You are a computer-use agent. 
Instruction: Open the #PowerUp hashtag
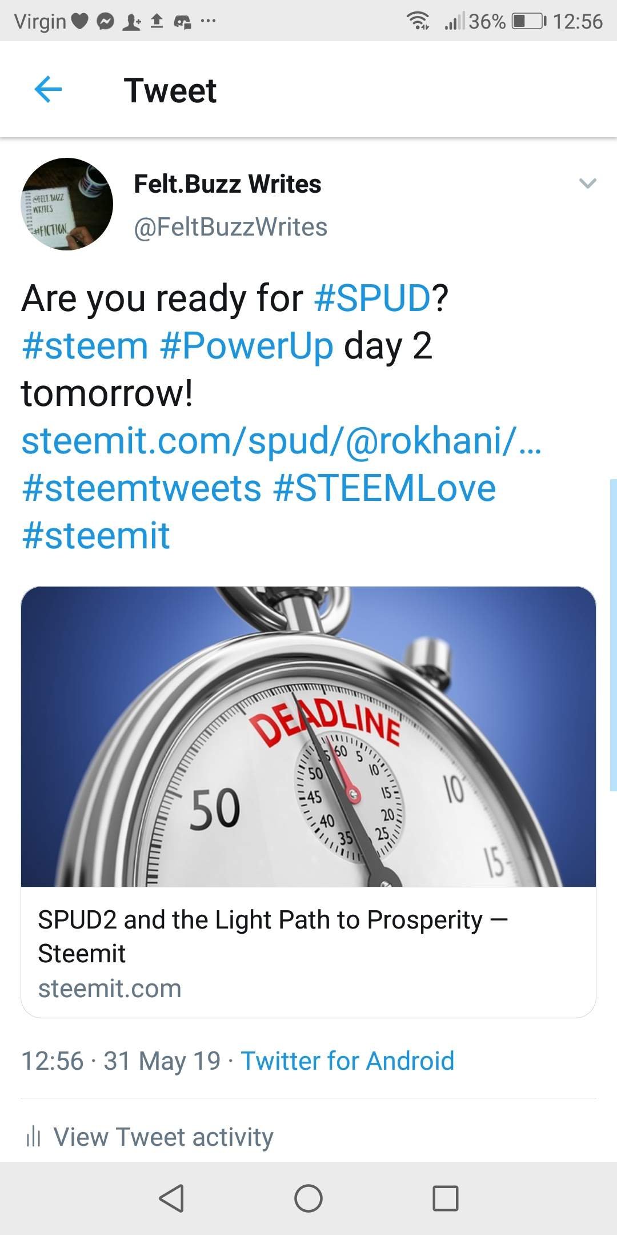tap(247, 346)
